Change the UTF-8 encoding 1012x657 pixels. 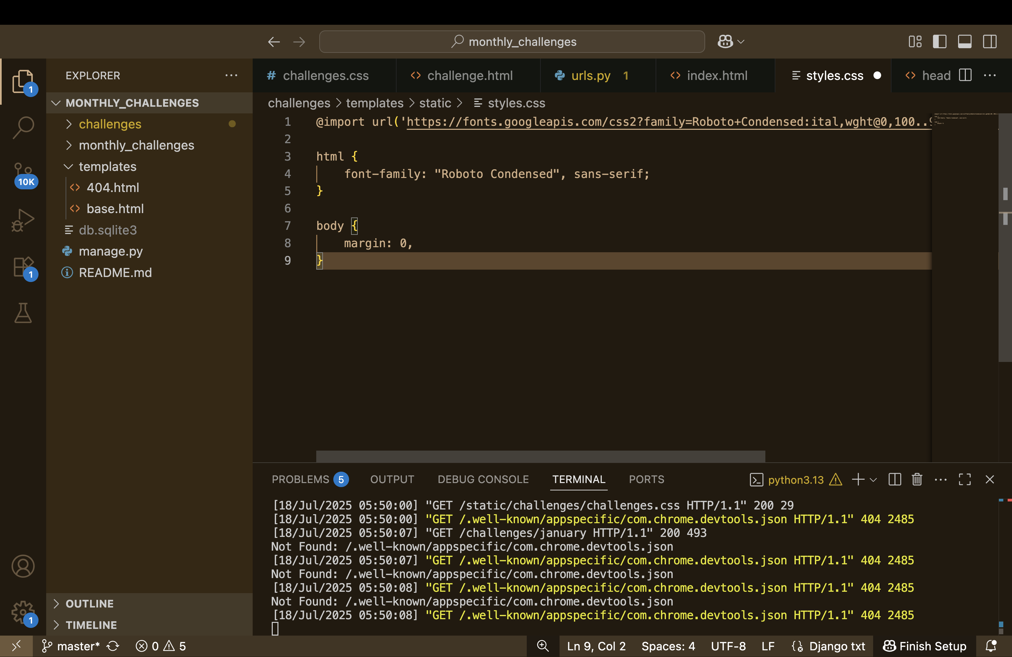coord(728,646)
